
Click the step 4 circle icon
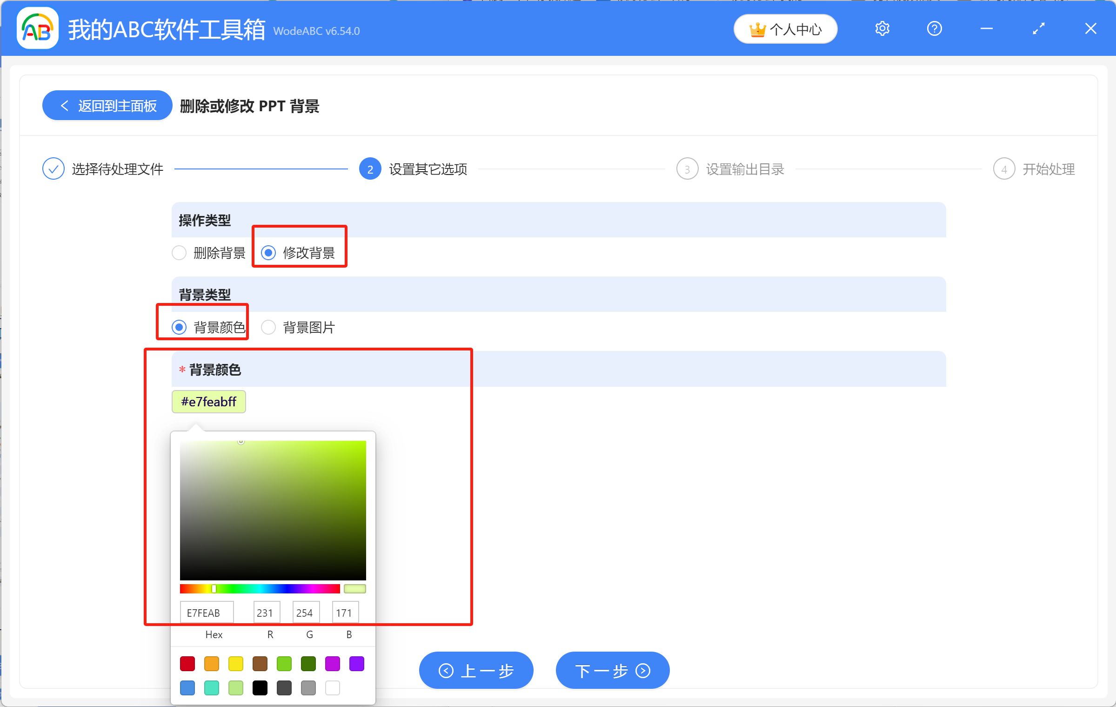[1003, 169]
